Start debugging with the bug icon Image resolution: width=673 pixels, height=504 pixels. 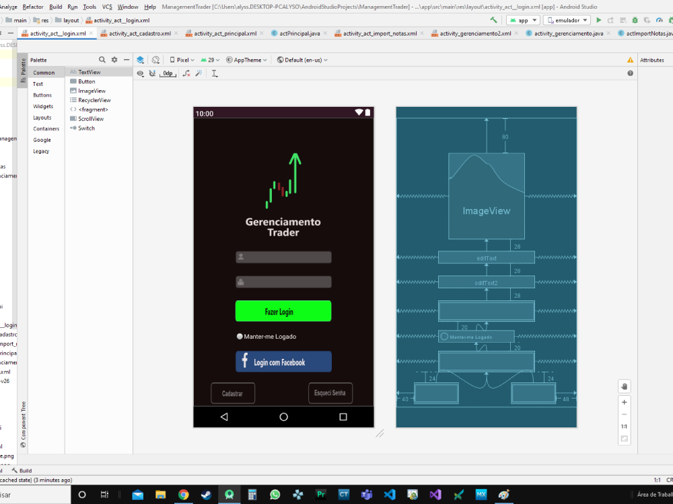click(635, 19)
